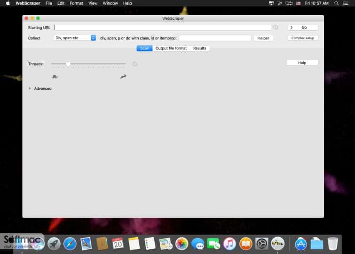The image size is (355, 254).
Task: Open the Format menu
Action: coord(76,3)
